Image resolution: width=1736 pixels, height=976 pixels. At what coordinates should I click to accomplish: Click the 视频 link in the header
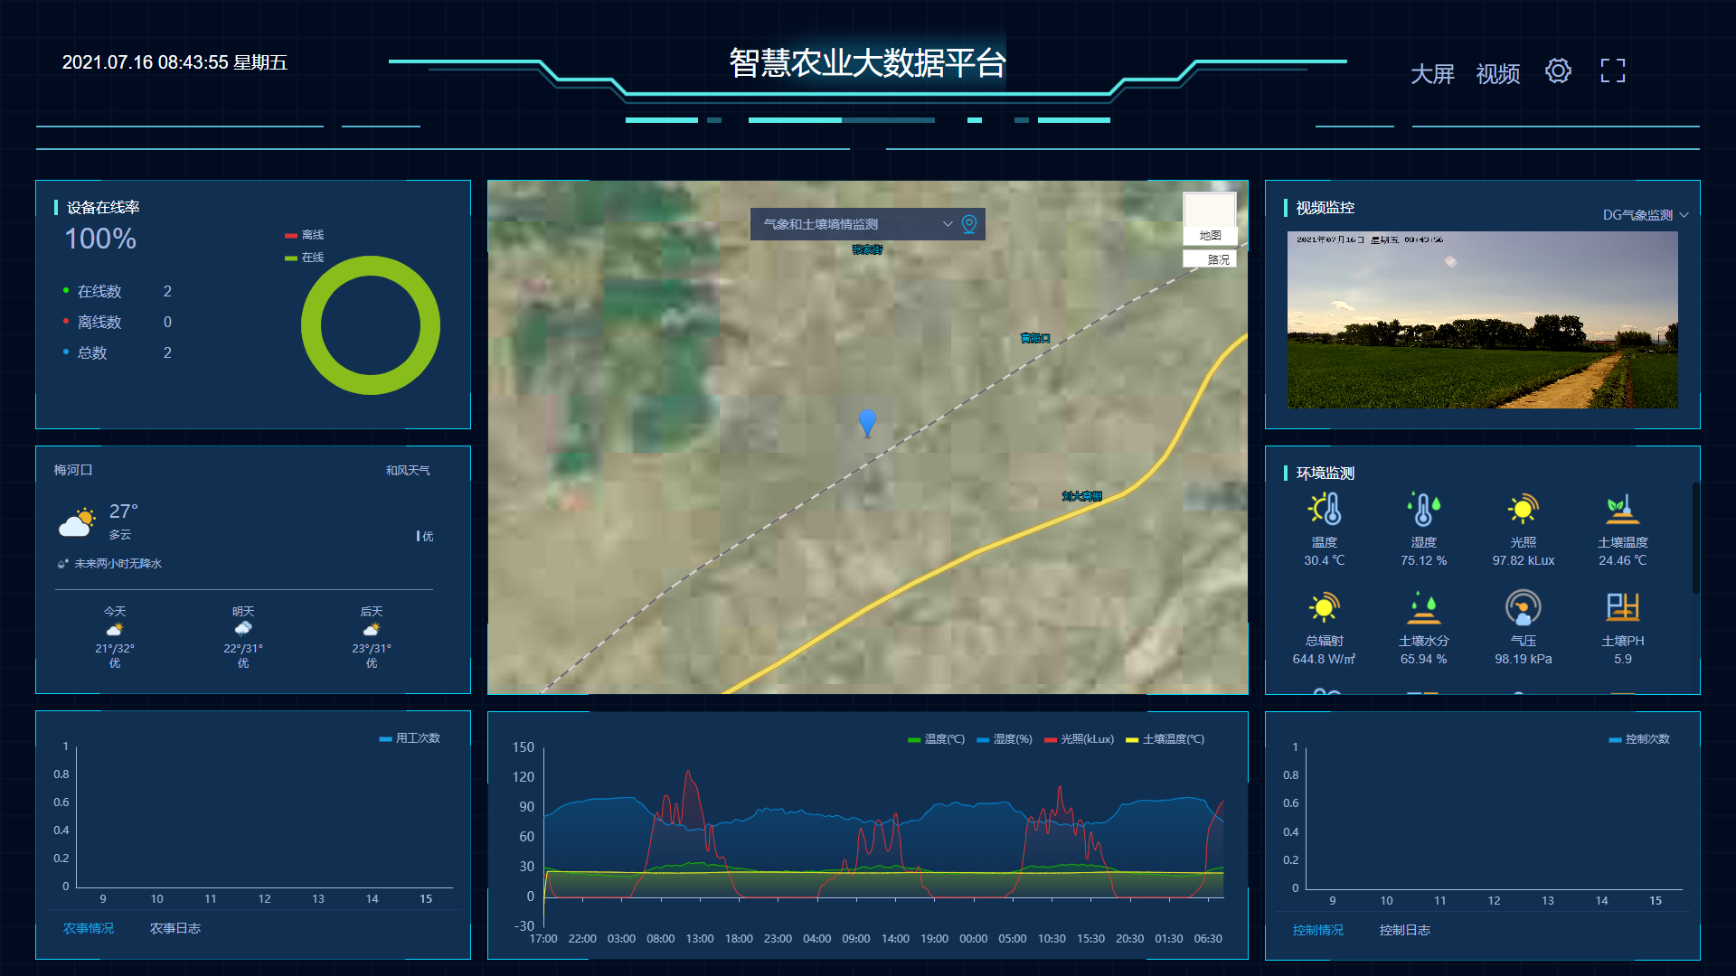[1497, 74]
